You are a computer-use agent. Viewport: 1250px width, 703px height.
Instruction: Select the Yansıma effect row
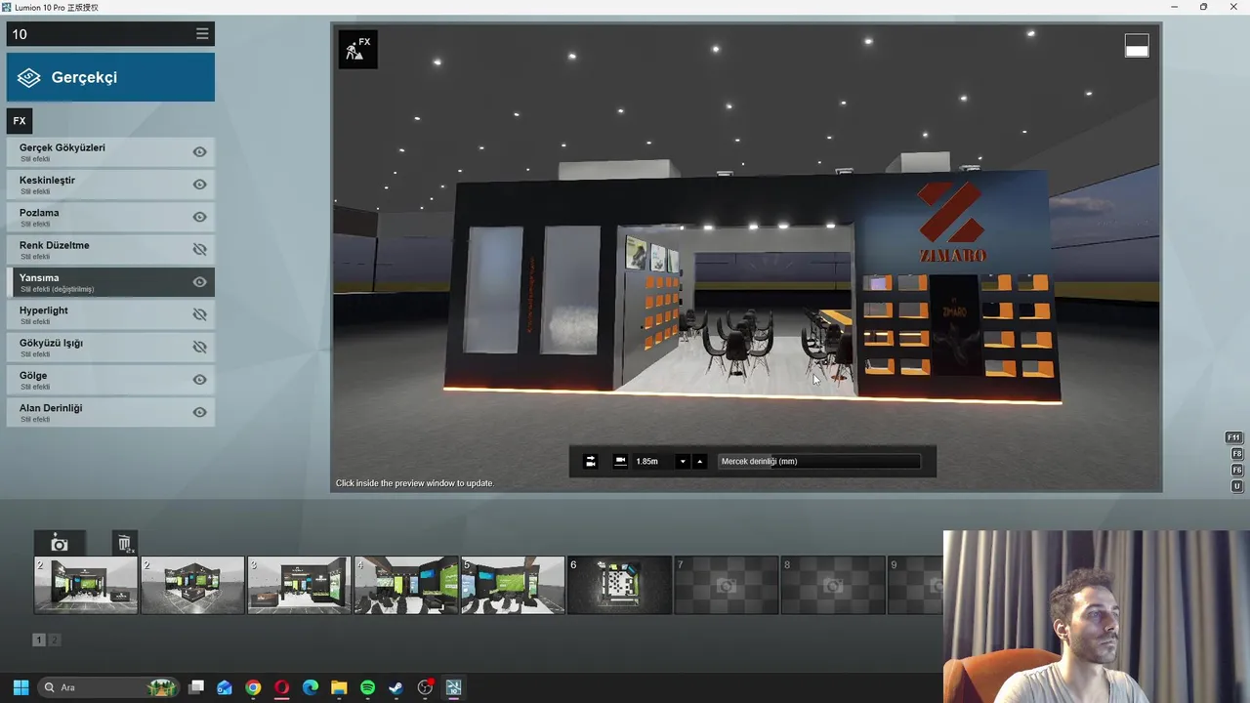[x=110, y=282]
